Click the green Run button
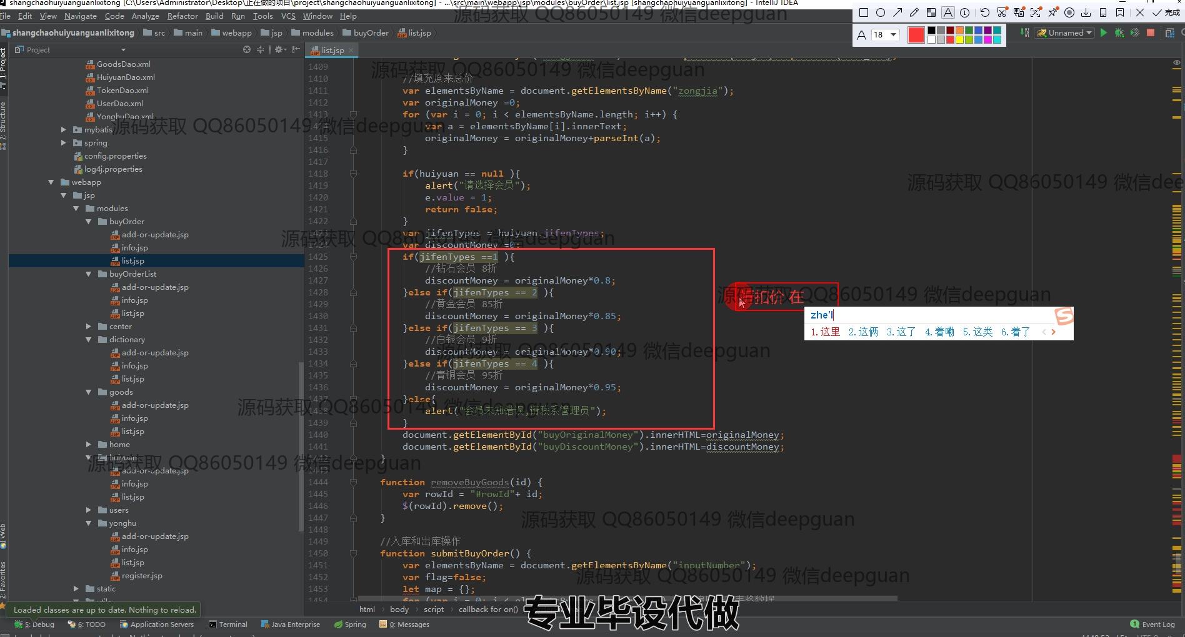This screenshot has height=637, width=1185. pyautogui.click(x=1104, y=33)
